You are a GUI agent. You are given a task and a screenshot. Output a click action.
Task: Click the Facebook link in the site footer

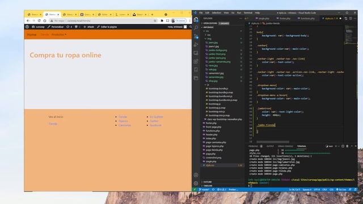point(155,125)
